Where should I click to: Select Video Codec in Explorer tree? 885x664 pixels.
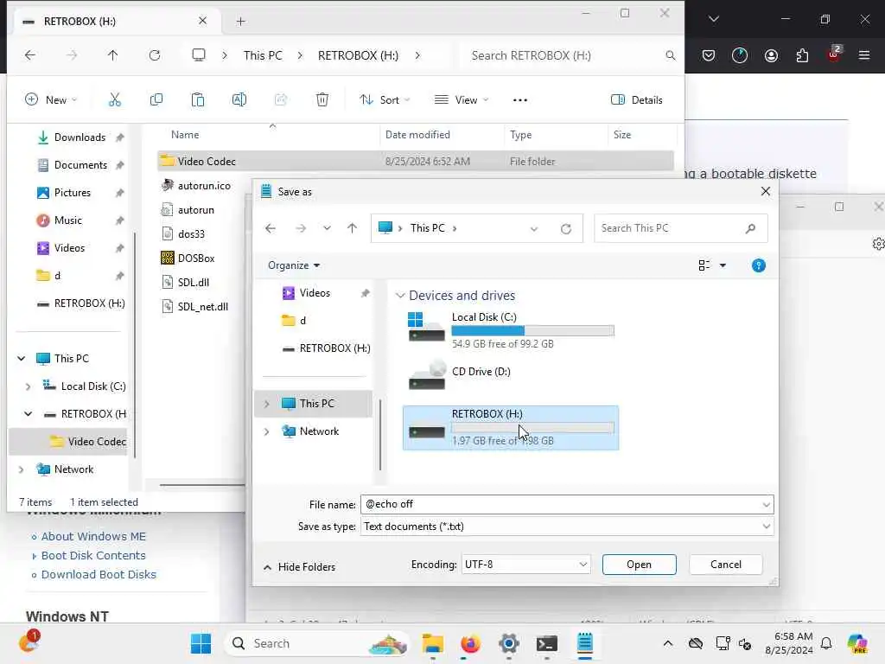[97, 442]
